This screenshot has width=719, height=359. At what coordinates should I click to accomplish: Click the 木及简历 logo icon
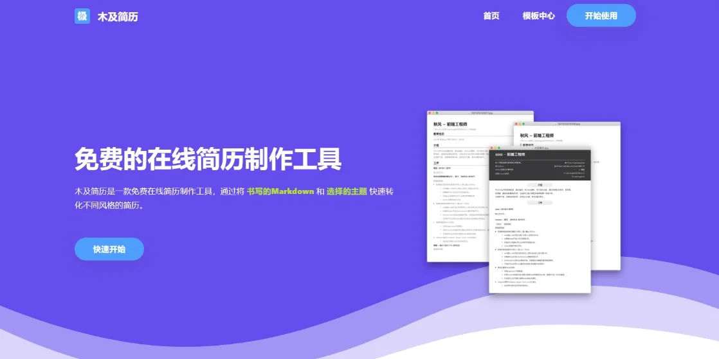pos(82,16)
